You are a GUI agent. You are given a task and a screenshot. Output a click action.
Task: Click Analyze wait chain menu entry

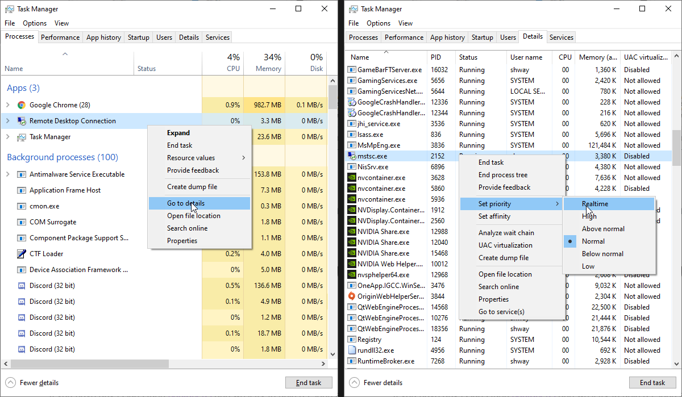coord(511,233)
